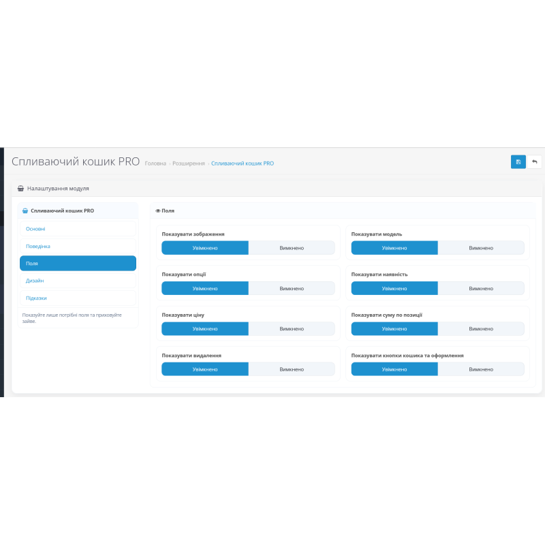This screenshot has height=545, width=545.
Task: Click the blue save icon button
Action: (518, 161)
